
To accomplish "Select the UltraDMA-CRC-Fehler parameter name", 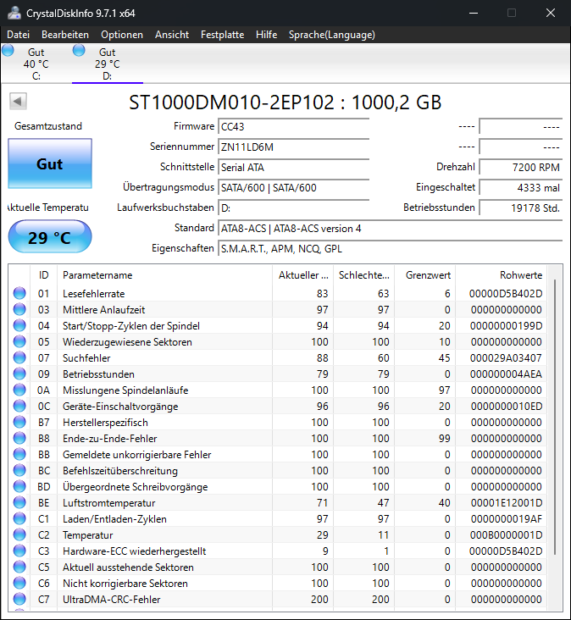I will (x=112, y=600).
